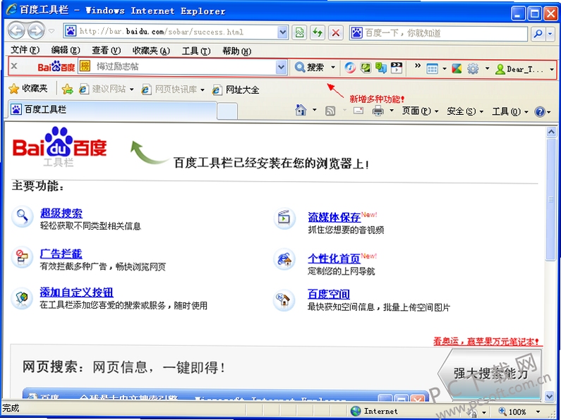Click the Internet security zone status indicator
This screenshot has width=561, height=420.
(374, 411)
